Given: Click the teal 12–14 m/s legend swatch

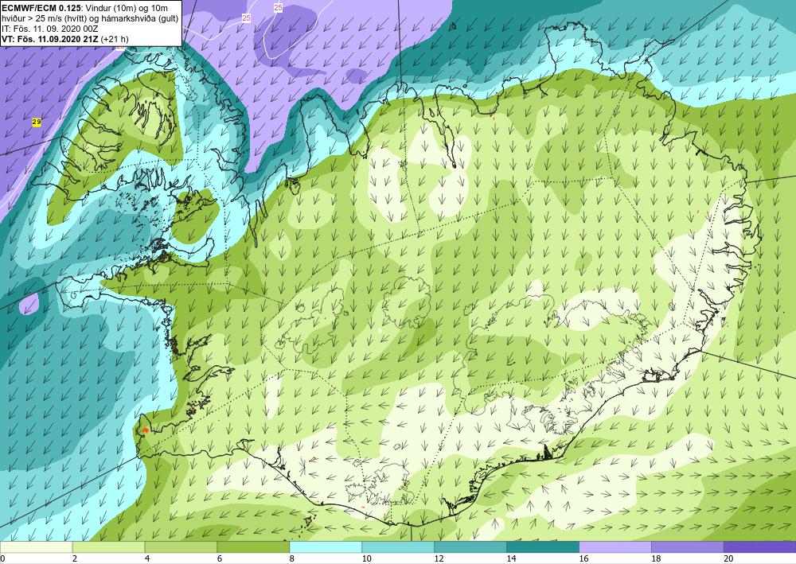Looking at the screenshot, I should pyautogui.click(x=470, y=547).
